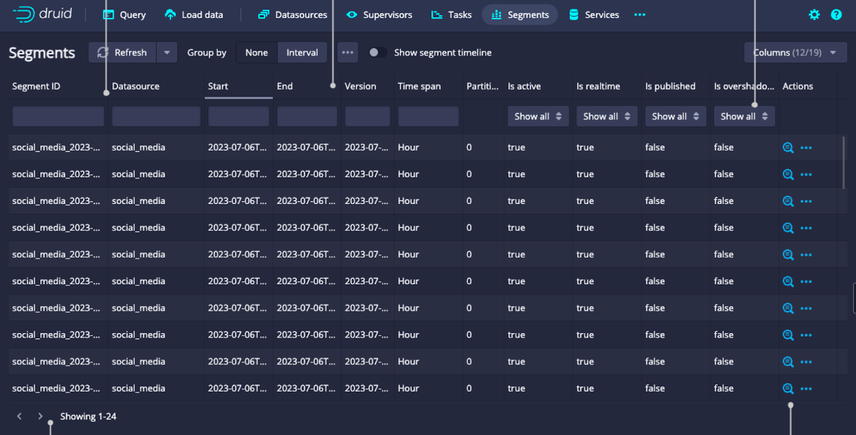Viewport: 856px width, 435px height.
Task: Open the help question mark icon
Action: [836, 15]
